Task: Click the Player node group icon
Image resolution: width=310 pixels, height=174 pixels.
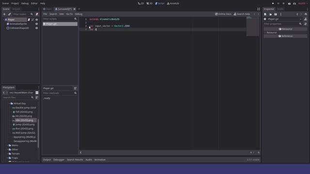Action: pyautogui.click(x=32, y=20)
